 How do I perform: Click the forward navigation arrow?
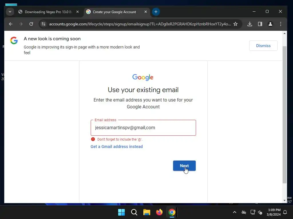[x=21, y=24]
